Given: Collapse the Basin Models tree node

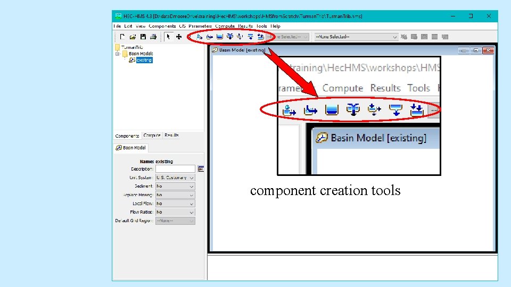Looking at the screenshot, I should (118, 54).
